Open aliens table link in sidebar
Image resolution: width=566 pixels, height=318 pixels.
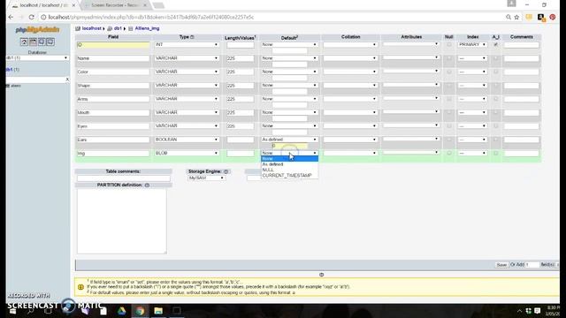coord(16,86)
